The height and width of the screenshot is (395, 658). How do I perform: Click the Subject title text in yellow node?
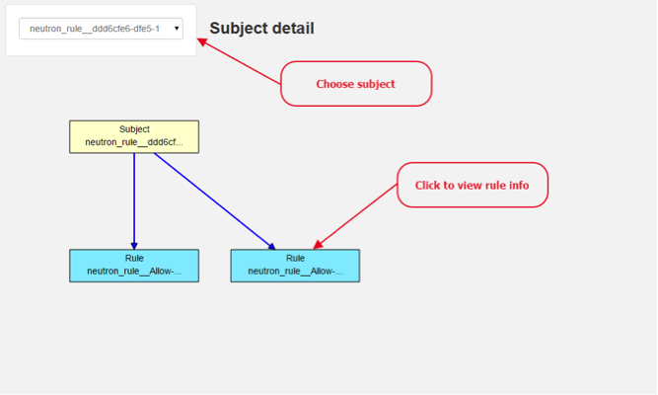[x=134, y=129]
